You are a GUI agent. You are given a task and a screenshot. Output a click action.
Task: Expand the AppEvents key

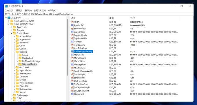[12, 27]
